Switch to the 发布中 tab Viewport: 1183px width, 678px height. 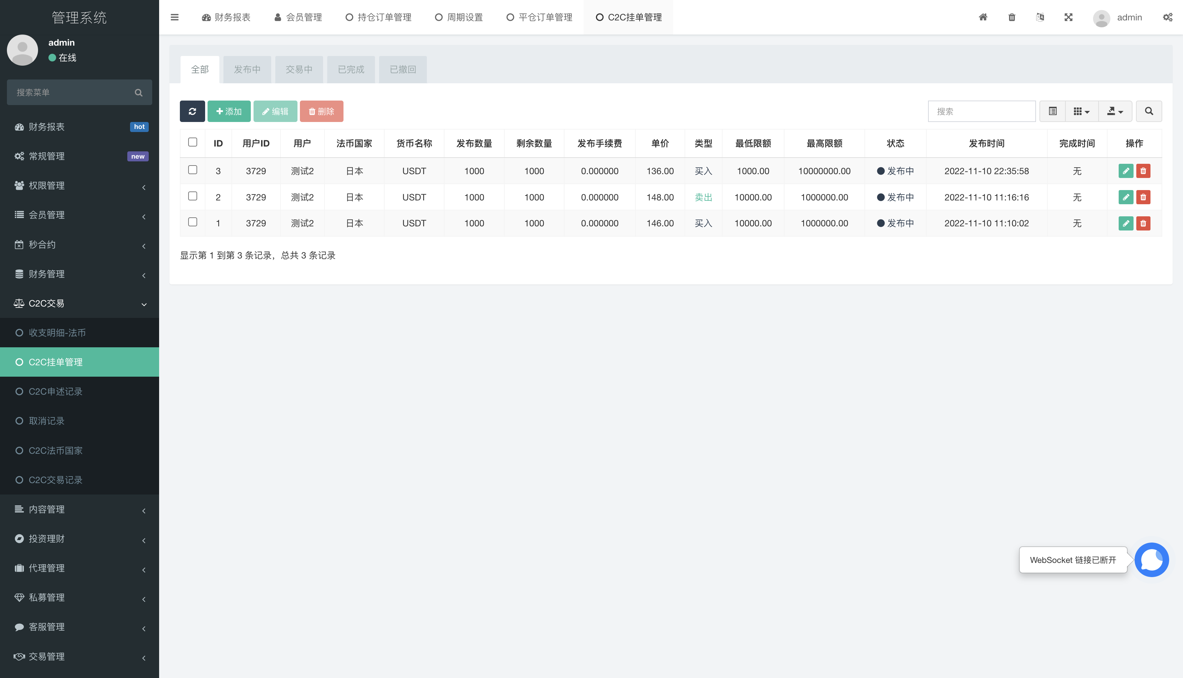[x=247, y=69]
